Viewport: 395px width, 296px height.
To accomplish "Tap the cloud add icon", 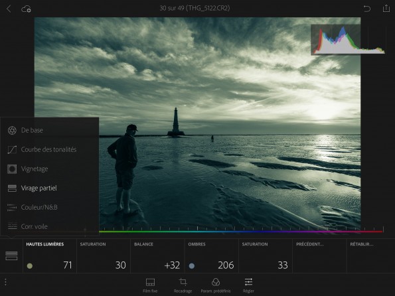I will point(26,9).
